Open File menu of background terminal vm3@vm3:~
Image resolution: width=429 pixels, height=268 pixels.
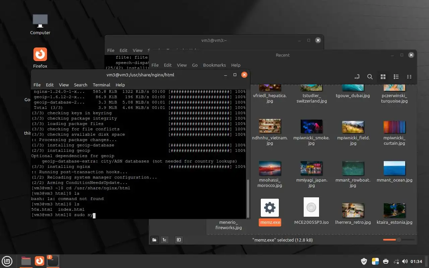pos(111,50)
